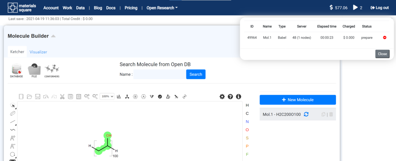The width and height of the screenshot is (396, 161).
Task: Click the $ 577.06 credit balance
Action: (338, 8)
